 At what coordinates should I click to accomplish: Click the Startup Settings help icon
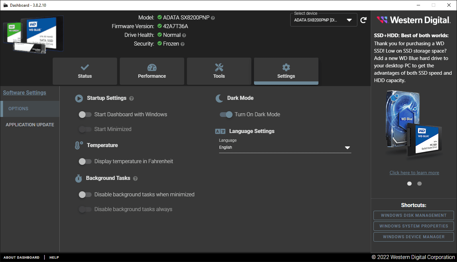pos(132,99)
